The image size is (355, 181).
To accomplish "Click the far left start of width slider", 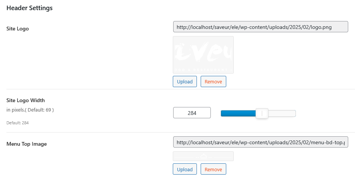I will pos(222,113).
